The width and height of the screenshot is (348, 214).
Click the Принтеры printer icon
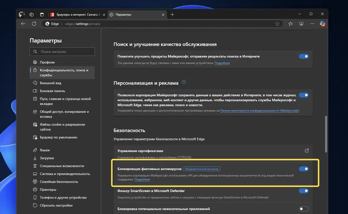tap(35, 190)
